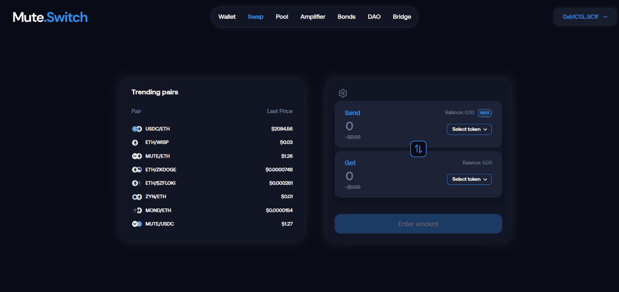This screenshot has height=292, width=619.
Task: Click the Trending pairs heading
Action: (155, 92)
